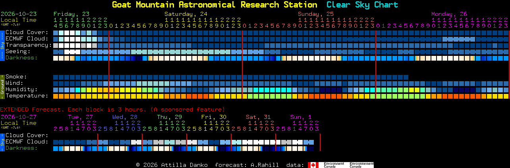Click the 2026-10-27 extended forecast date
Viewport: 510px width, 168px height.
click(x=19, y=117)
